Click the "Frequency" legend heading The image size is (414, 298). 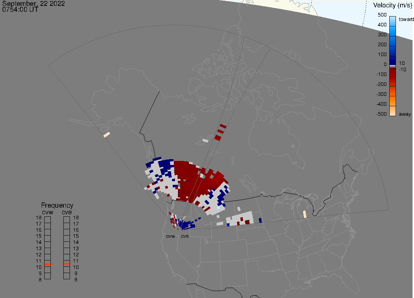coord(57,205)
